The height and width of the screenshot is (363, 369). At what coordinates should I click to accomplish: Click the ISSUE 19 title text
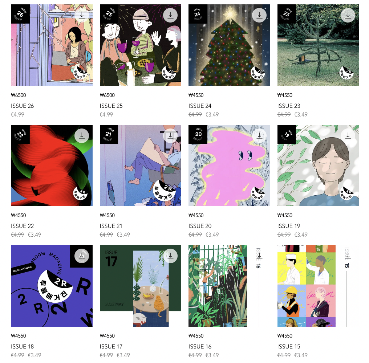pyautogui.click(x=288, y=226)
